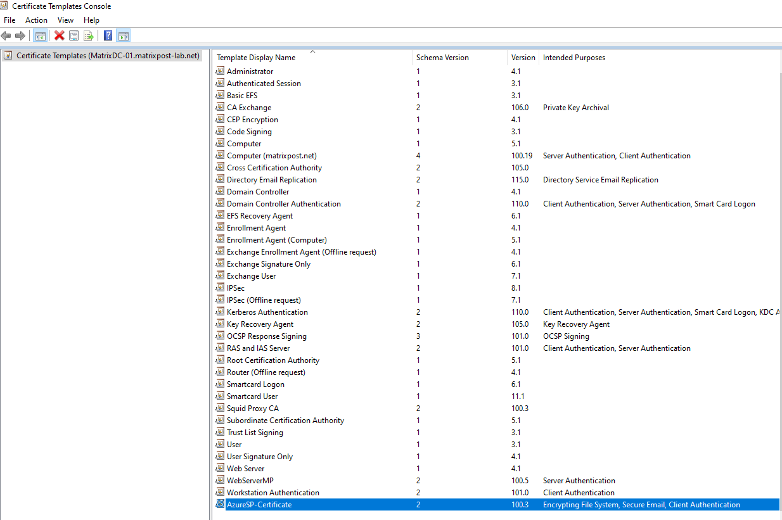This screenshot has height=520, width=782.
Task: Click the icon beside WebServerMP template
Action: pos(221,481)
